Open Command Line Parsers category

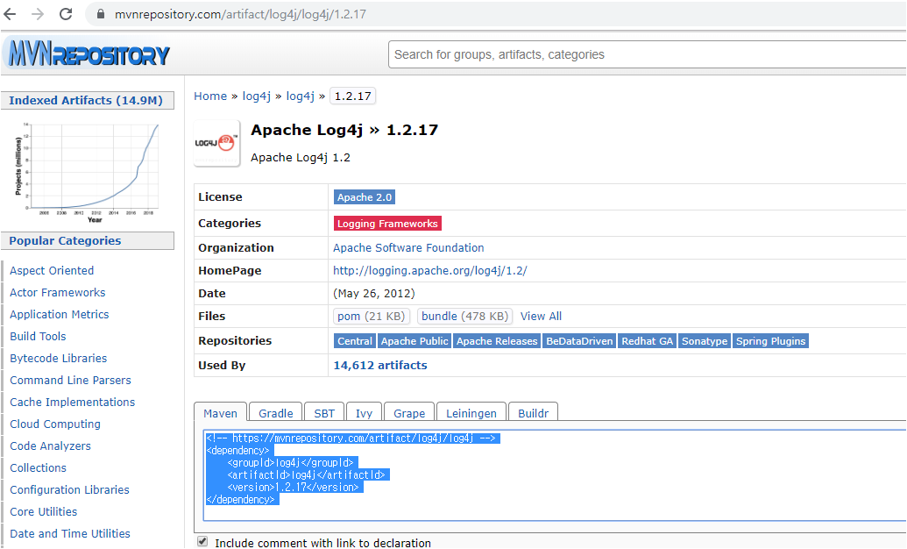[x=70, y=381]
